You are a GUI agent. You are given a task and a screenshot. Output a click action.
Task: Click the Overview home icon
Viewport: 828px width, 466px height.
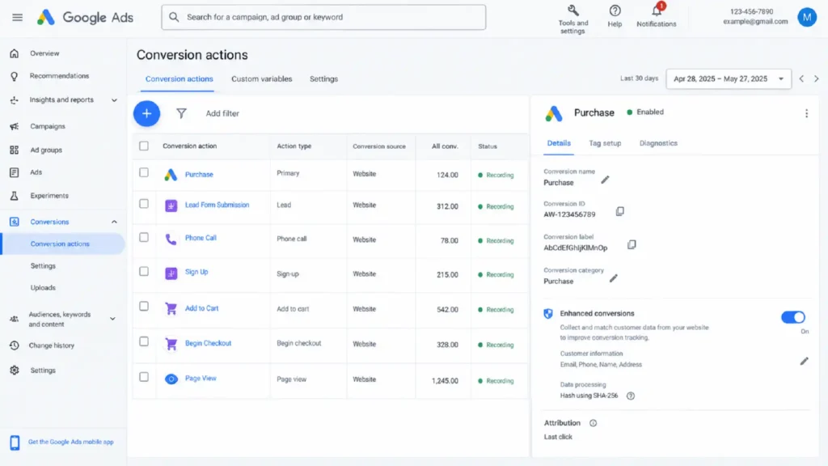(x=15, y=53)
